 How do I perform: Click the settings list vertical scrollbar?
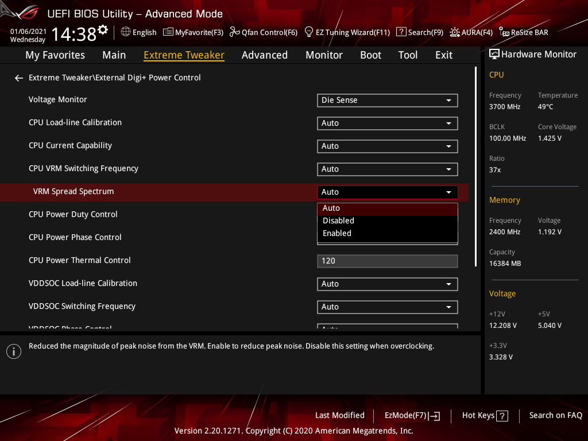475,167
